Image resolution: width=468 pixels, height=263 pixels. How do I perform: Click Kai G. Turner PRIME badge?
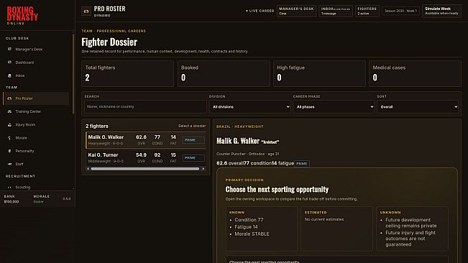click(x=193, y=158)
